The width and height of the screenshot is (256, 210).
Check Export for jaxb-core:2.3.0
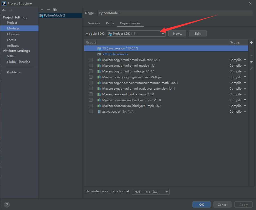[90, 100]
